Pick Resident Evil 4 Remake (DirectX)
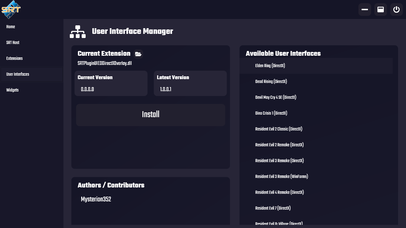Image resolution: width=406 pixels, height=228 pixels. coord(316,193)
